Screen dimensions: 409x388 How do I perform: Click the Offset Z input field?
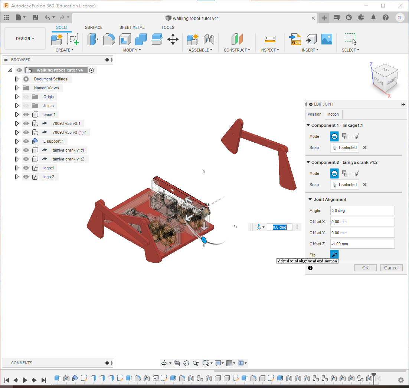click(362, 244)
